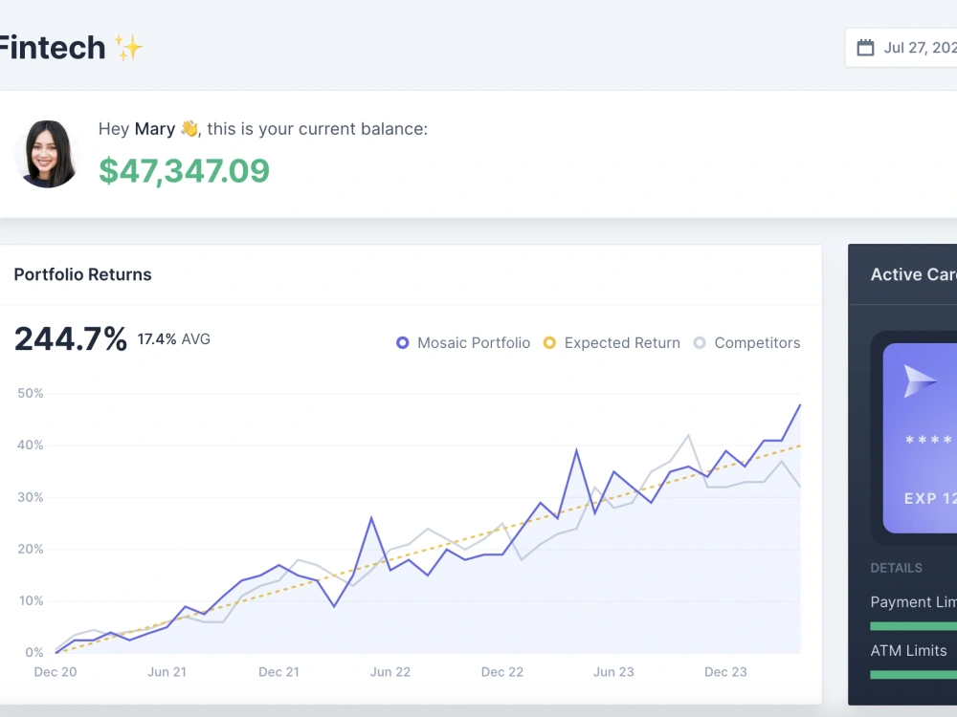The image size is (957, 717).
Task: Click the ATM Limits progress bar
Action: coord(914,675)
